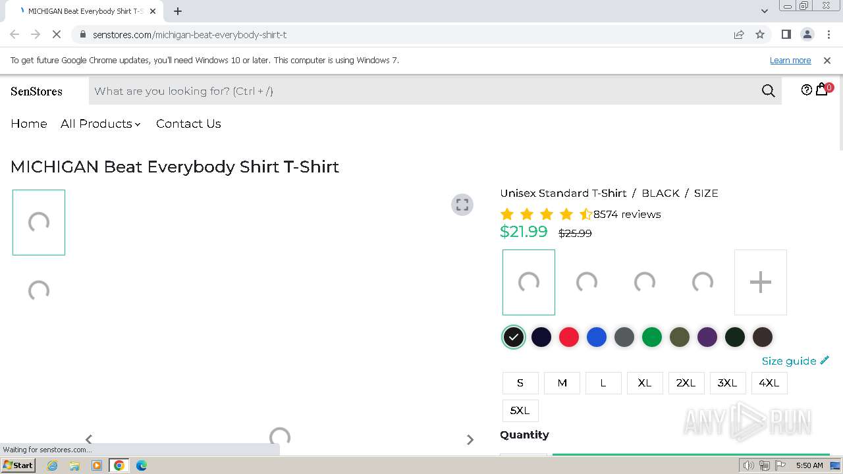843x474 pixels.
Task: Select the dark brown color swatch
Action: point(763,337)
